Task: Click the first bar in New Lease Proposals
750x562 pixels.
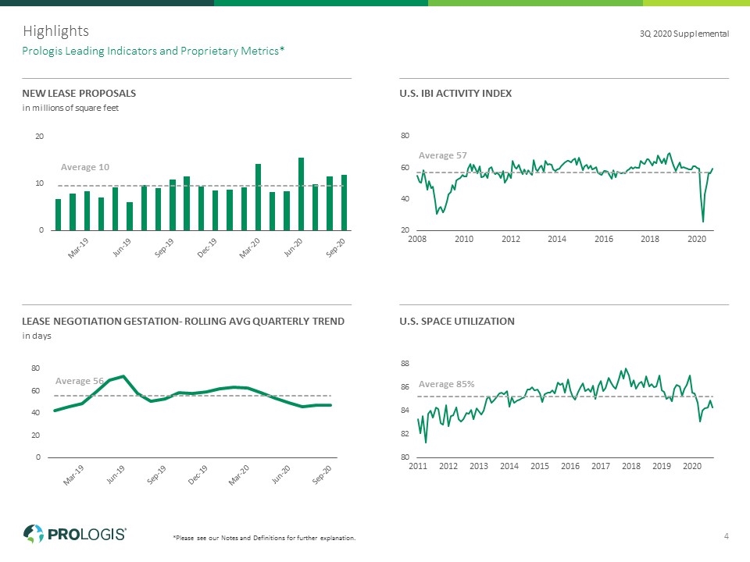Action: coord(59,215)
